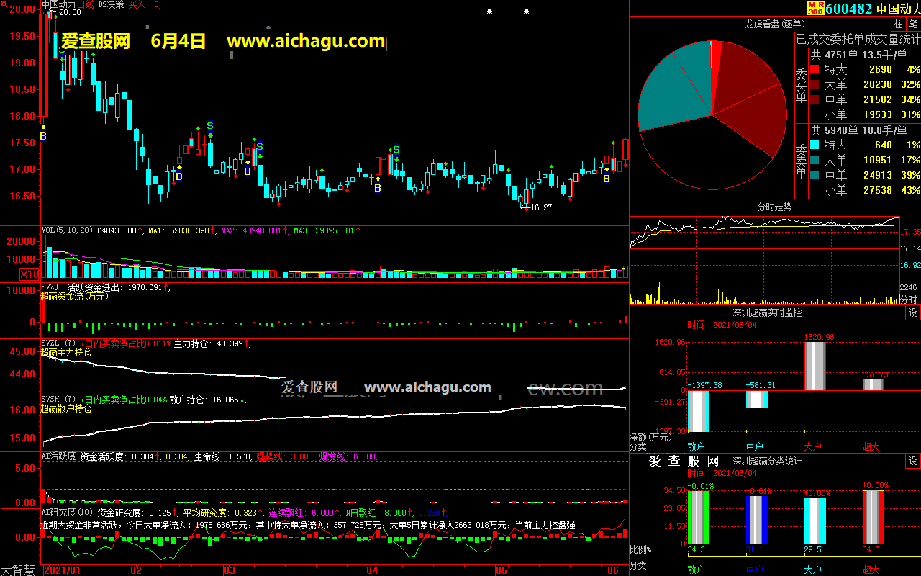This screenshot has height=576, width=921.
Task: Jump to month 03 on time axis
Action: coord(229,570)
